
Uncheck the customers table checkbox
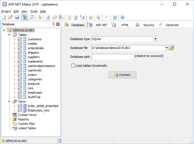(x=20, y=39)
